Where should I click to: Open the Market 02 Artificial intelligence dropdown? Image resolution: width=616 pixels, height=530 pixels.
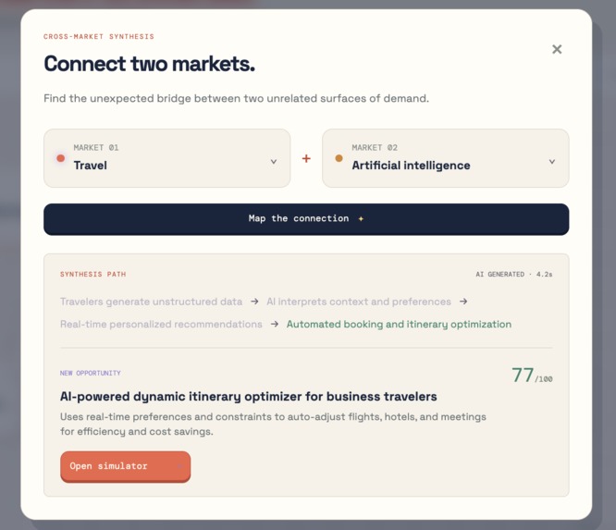pyautogui.click(x=446, y=158)
